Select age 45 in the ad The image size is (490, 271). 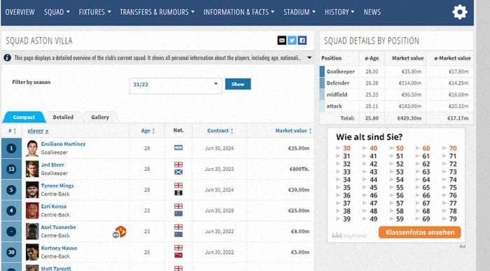click(x=373, y=188)
